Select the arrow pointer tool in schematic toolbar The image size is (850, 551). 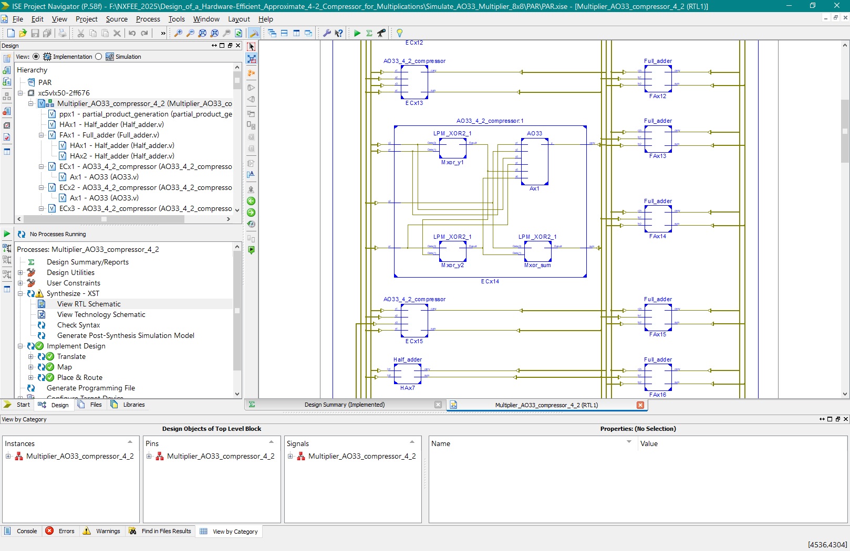pyautogui.click(x=251, y=47)
